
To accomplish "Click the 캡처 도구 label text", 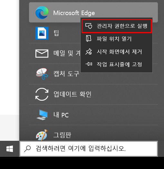I will (x=66, y=74).
